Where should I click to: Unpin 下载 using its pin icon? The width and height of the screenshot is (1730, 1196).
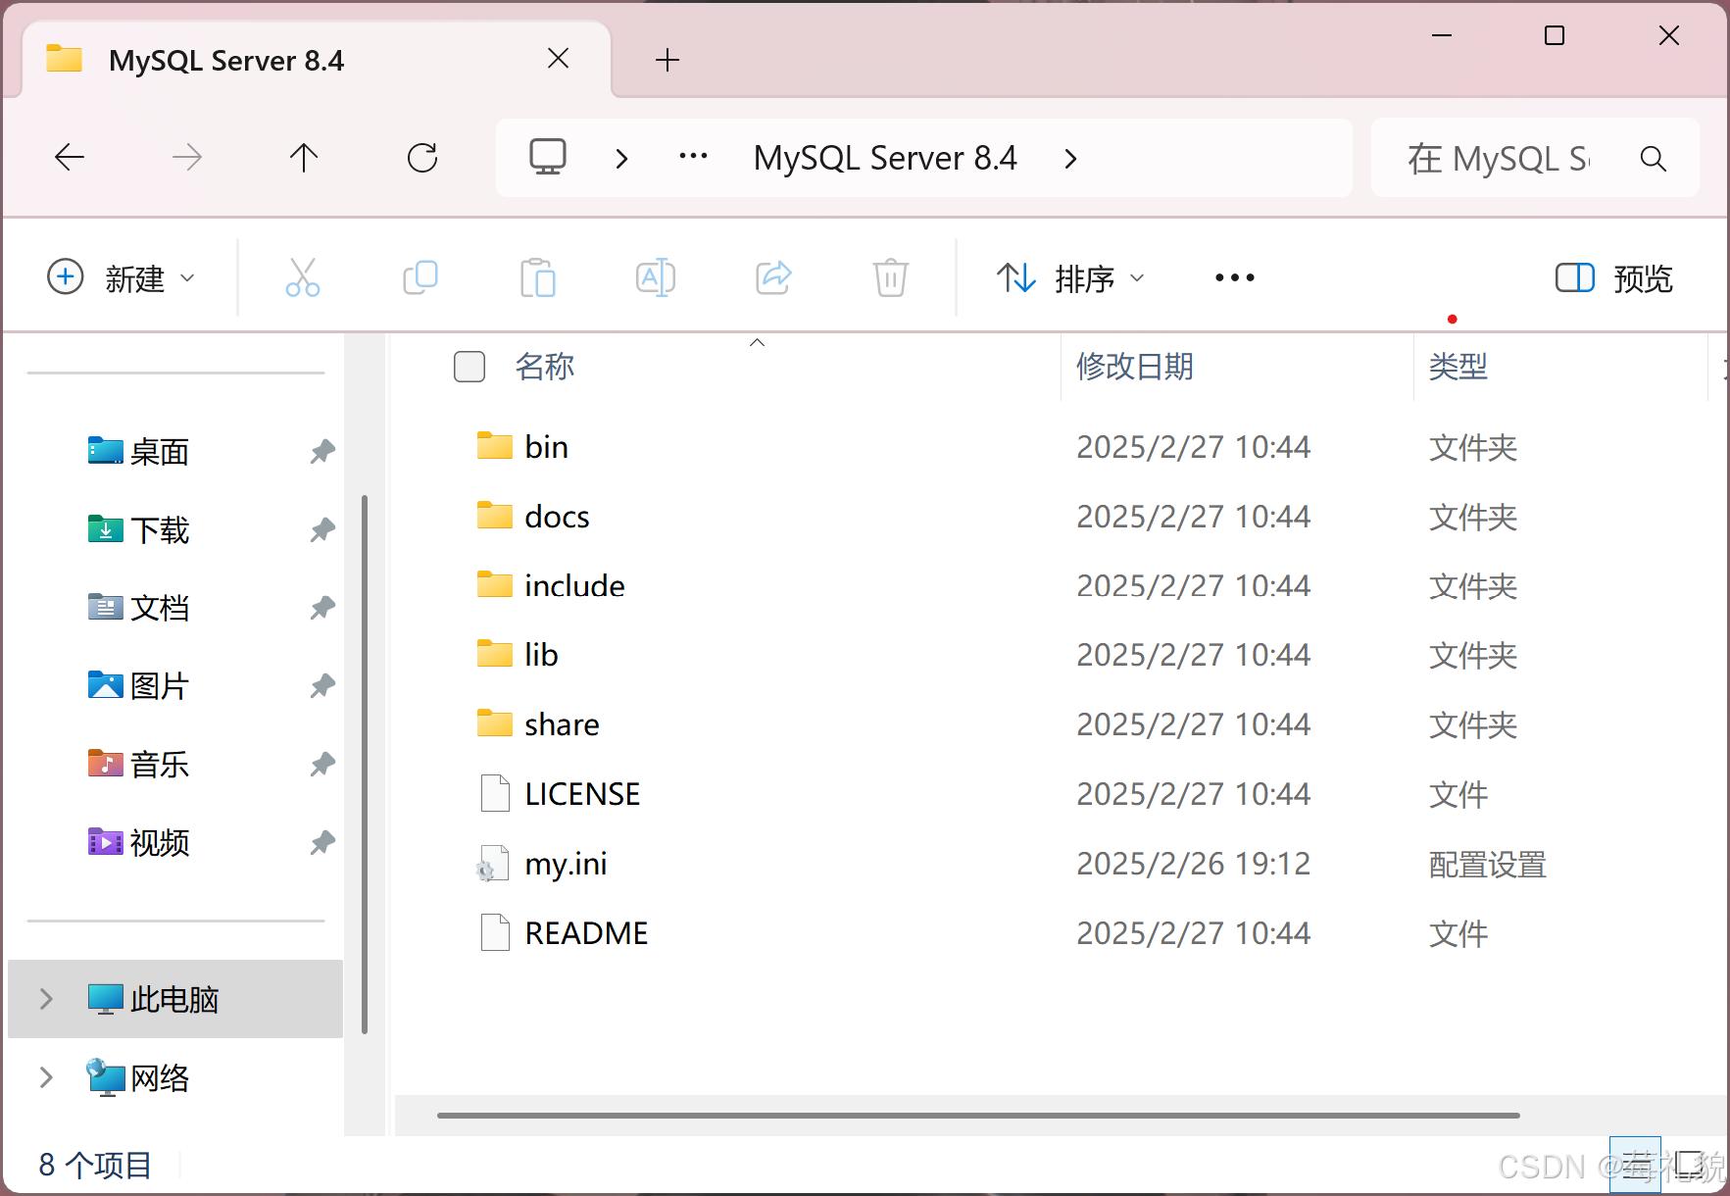point(322,530)
